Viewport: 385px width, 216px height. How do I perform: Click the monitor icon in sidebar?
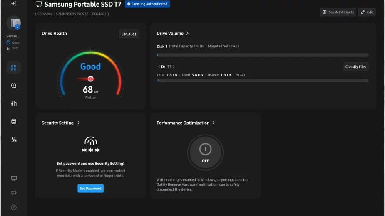click(14, 179)
